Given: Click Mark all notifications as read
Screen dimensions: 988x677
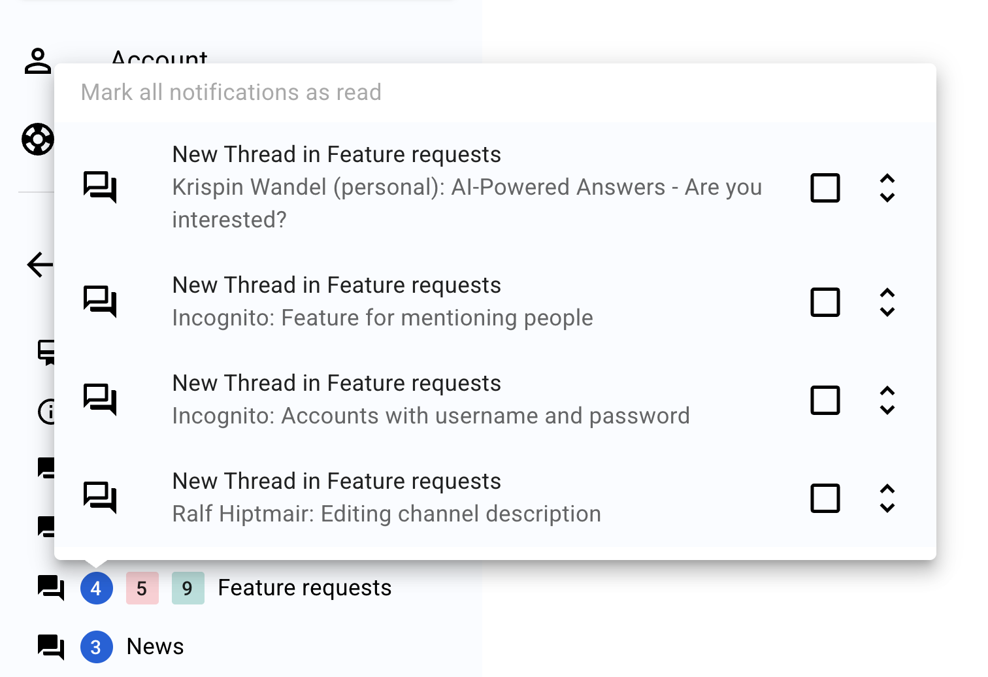Looking at the screenshot, I should click(231, 92).
